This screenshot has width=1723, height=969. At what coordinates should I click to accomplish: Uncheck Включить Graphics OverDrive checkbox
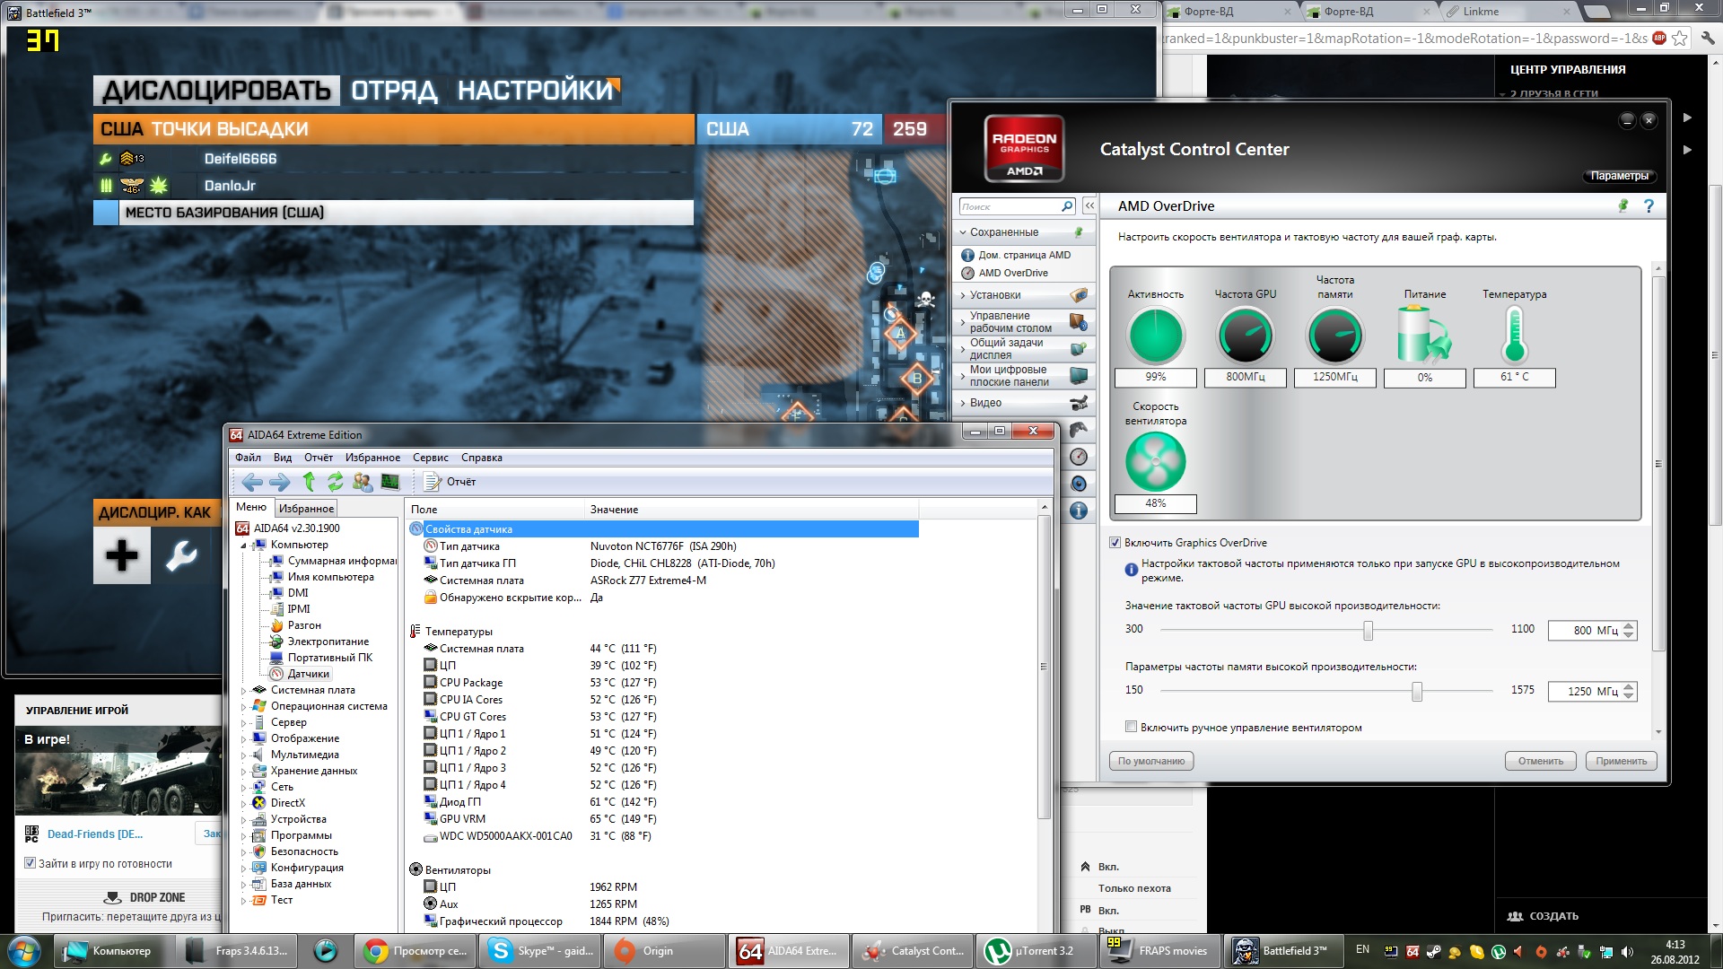(x=1115, y=543)
